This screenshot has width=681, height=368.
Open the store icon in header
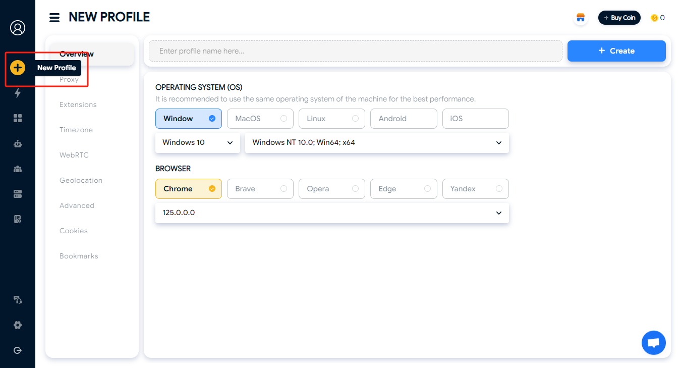(581, 18)
